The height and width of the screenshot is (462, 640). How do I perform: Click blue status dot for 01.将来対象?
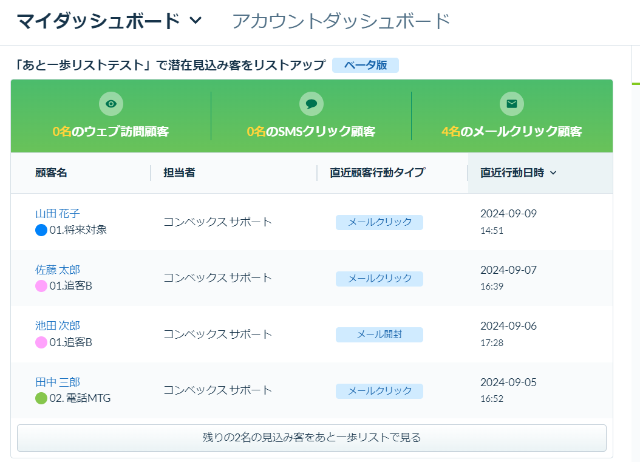tap(41, 230)
